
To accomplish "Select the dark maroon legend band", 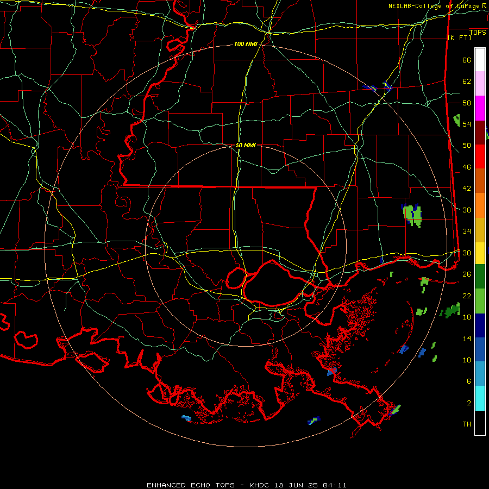I will point(480,133).
